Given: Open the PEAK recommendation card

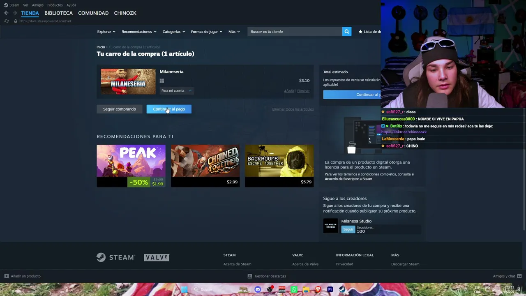Looking at the screenshot, I should tap(131, 166).
